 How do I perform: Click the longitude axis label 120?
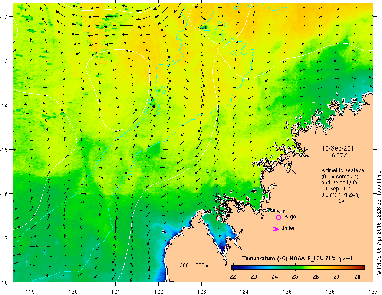73,292
